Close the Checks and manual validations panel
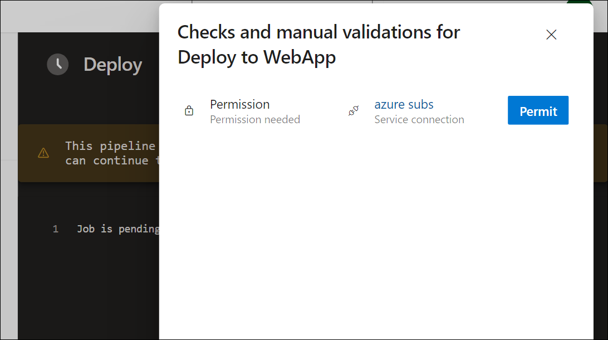 551,35
